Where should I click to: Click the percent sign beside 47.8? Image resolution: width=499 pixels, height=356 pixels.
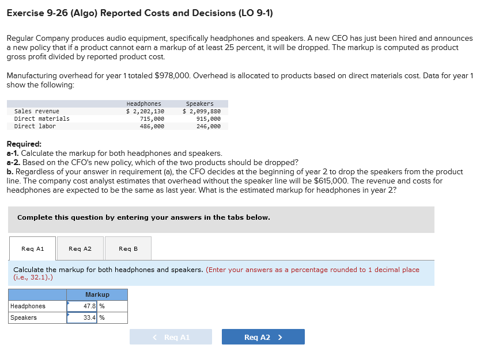click(x=102, y=306)
